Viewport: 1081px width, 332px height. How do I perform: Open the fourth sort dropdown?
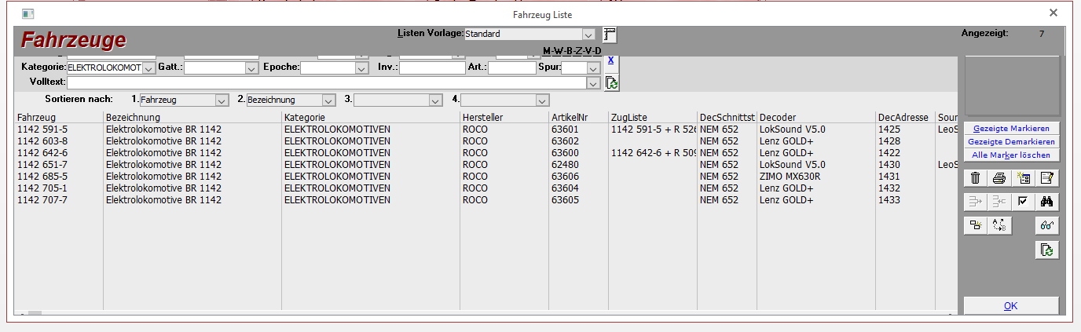tap(542, 100)
